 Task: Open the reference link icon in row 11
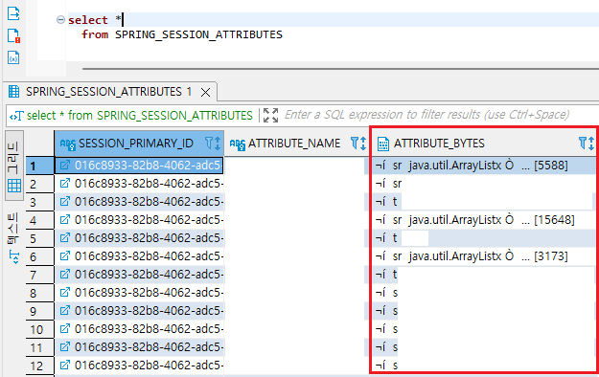[65, 346]
